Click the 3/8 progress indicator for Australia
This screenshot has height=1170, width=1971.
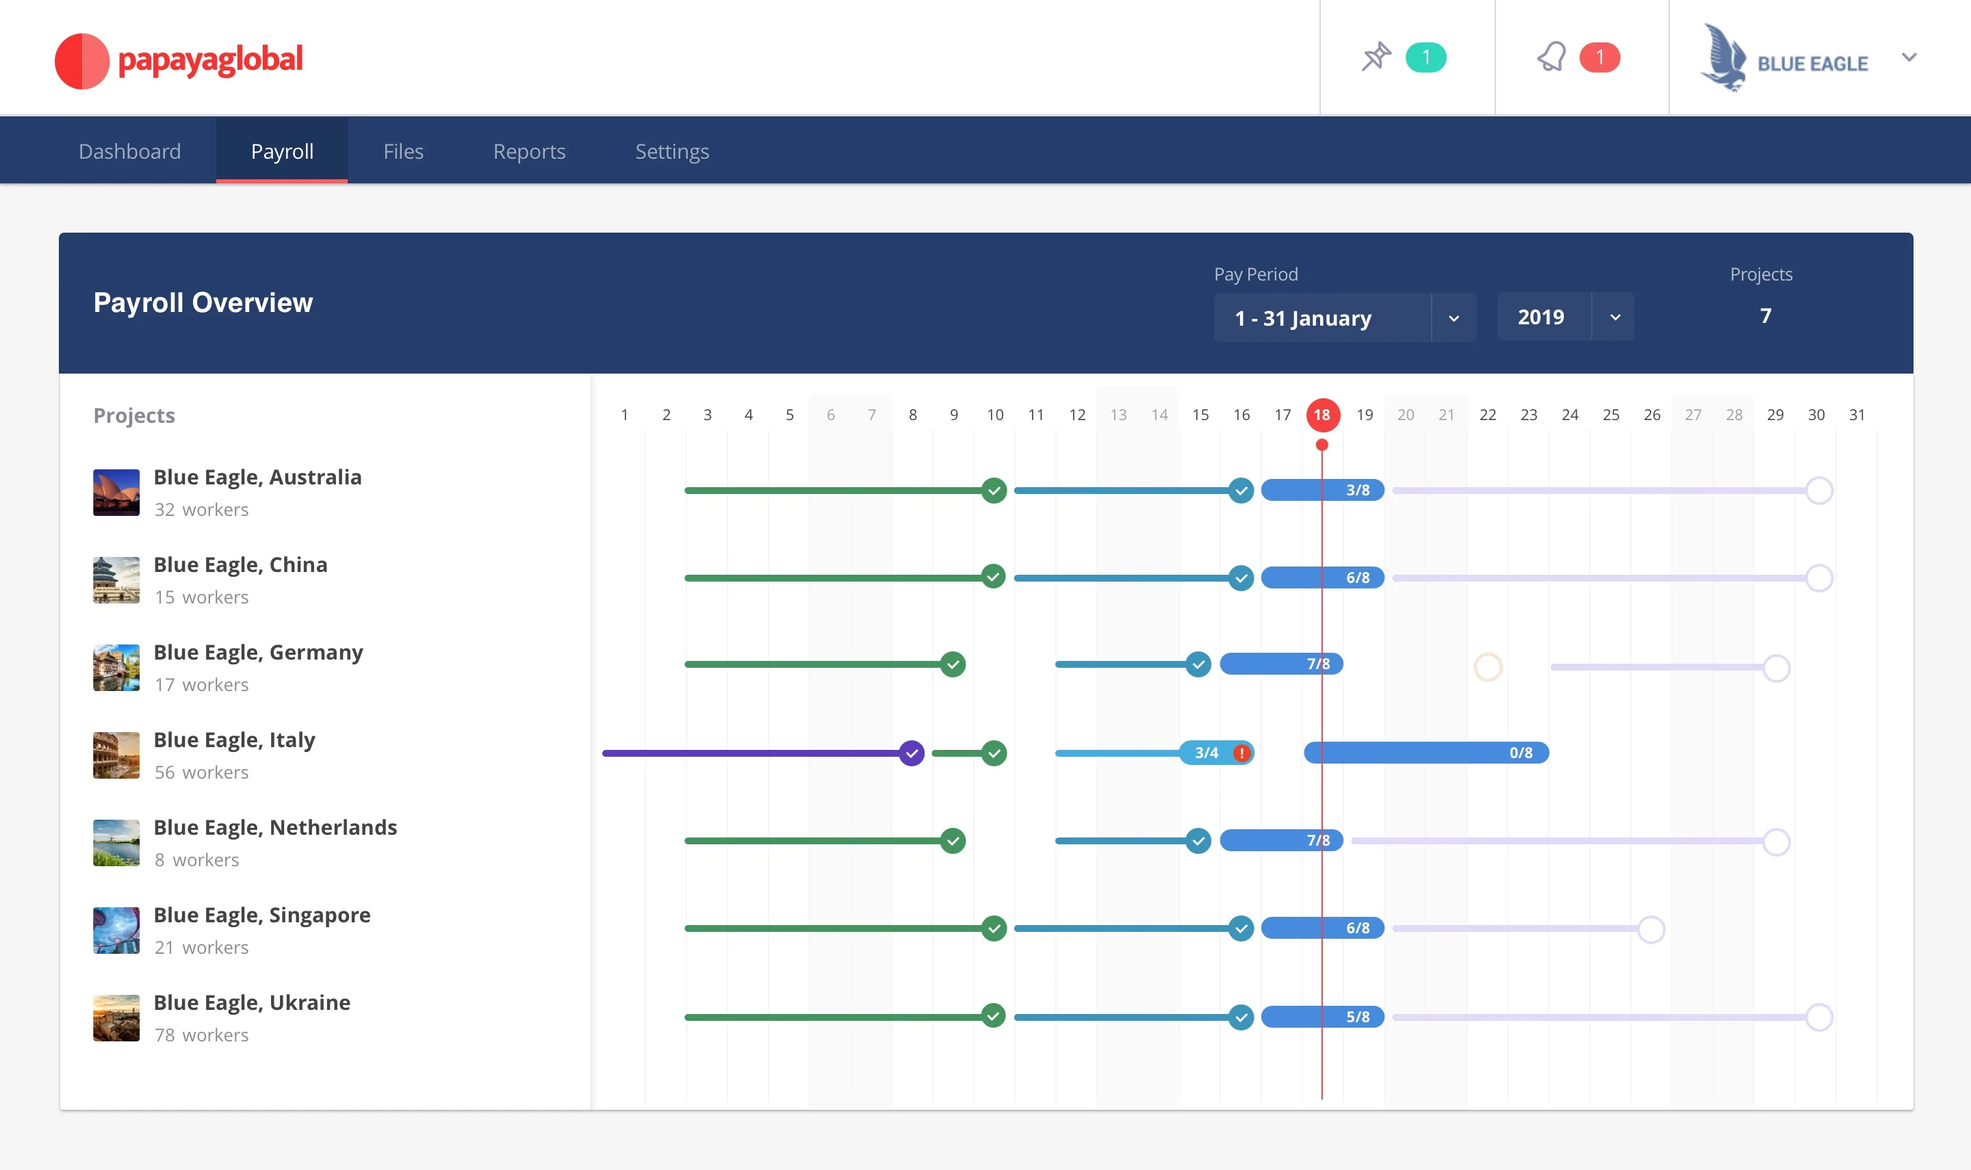point(1322,489)
